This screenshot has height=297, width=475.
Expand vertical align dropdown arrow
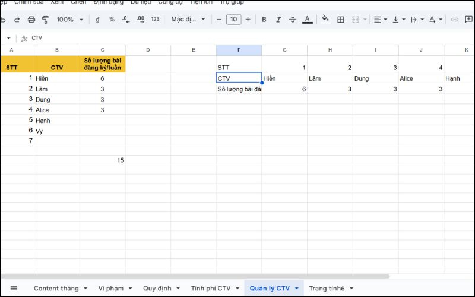tap(404, 20)
